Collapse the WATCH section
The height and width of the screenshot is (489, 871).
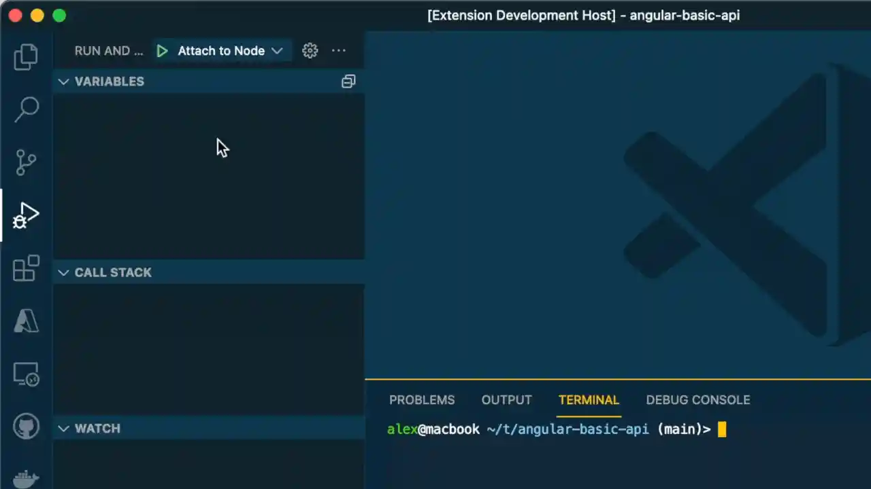pos(63,429)
